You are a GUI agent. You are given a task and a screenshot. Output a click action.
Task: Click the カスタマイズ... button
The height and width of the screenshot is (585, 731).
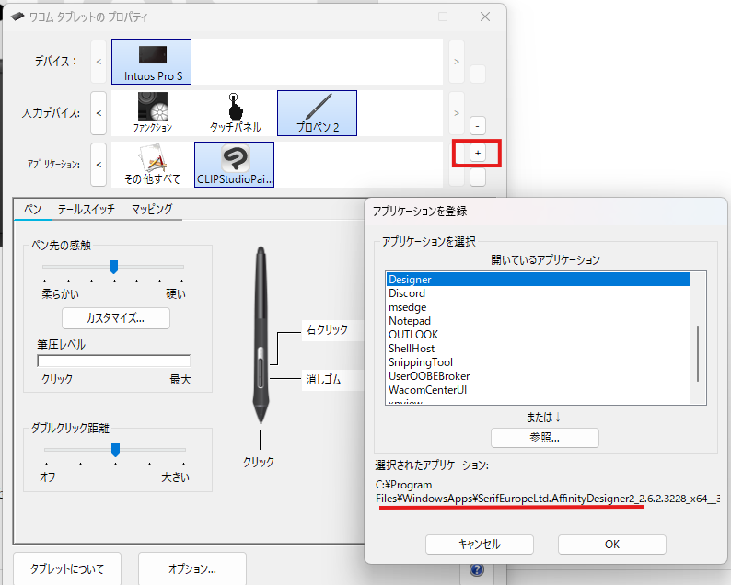115,318
